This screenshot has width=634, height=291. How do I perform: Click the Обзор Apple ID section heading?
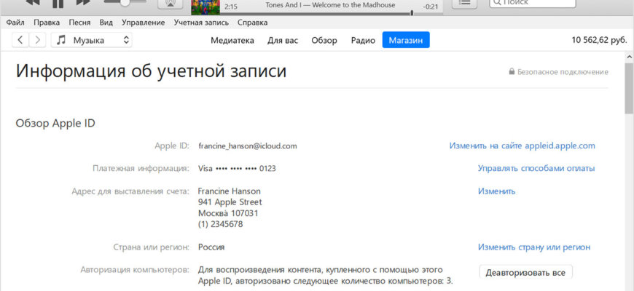pyautogui.click(x=55, y=123)
